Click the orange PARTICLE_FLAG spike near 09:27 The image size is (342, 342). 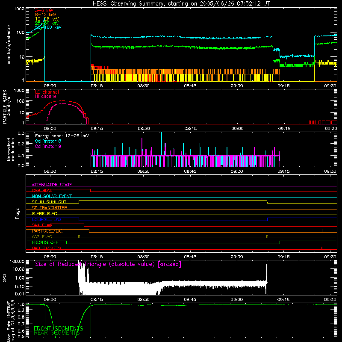pyautogui.click(x=322, y=231)
